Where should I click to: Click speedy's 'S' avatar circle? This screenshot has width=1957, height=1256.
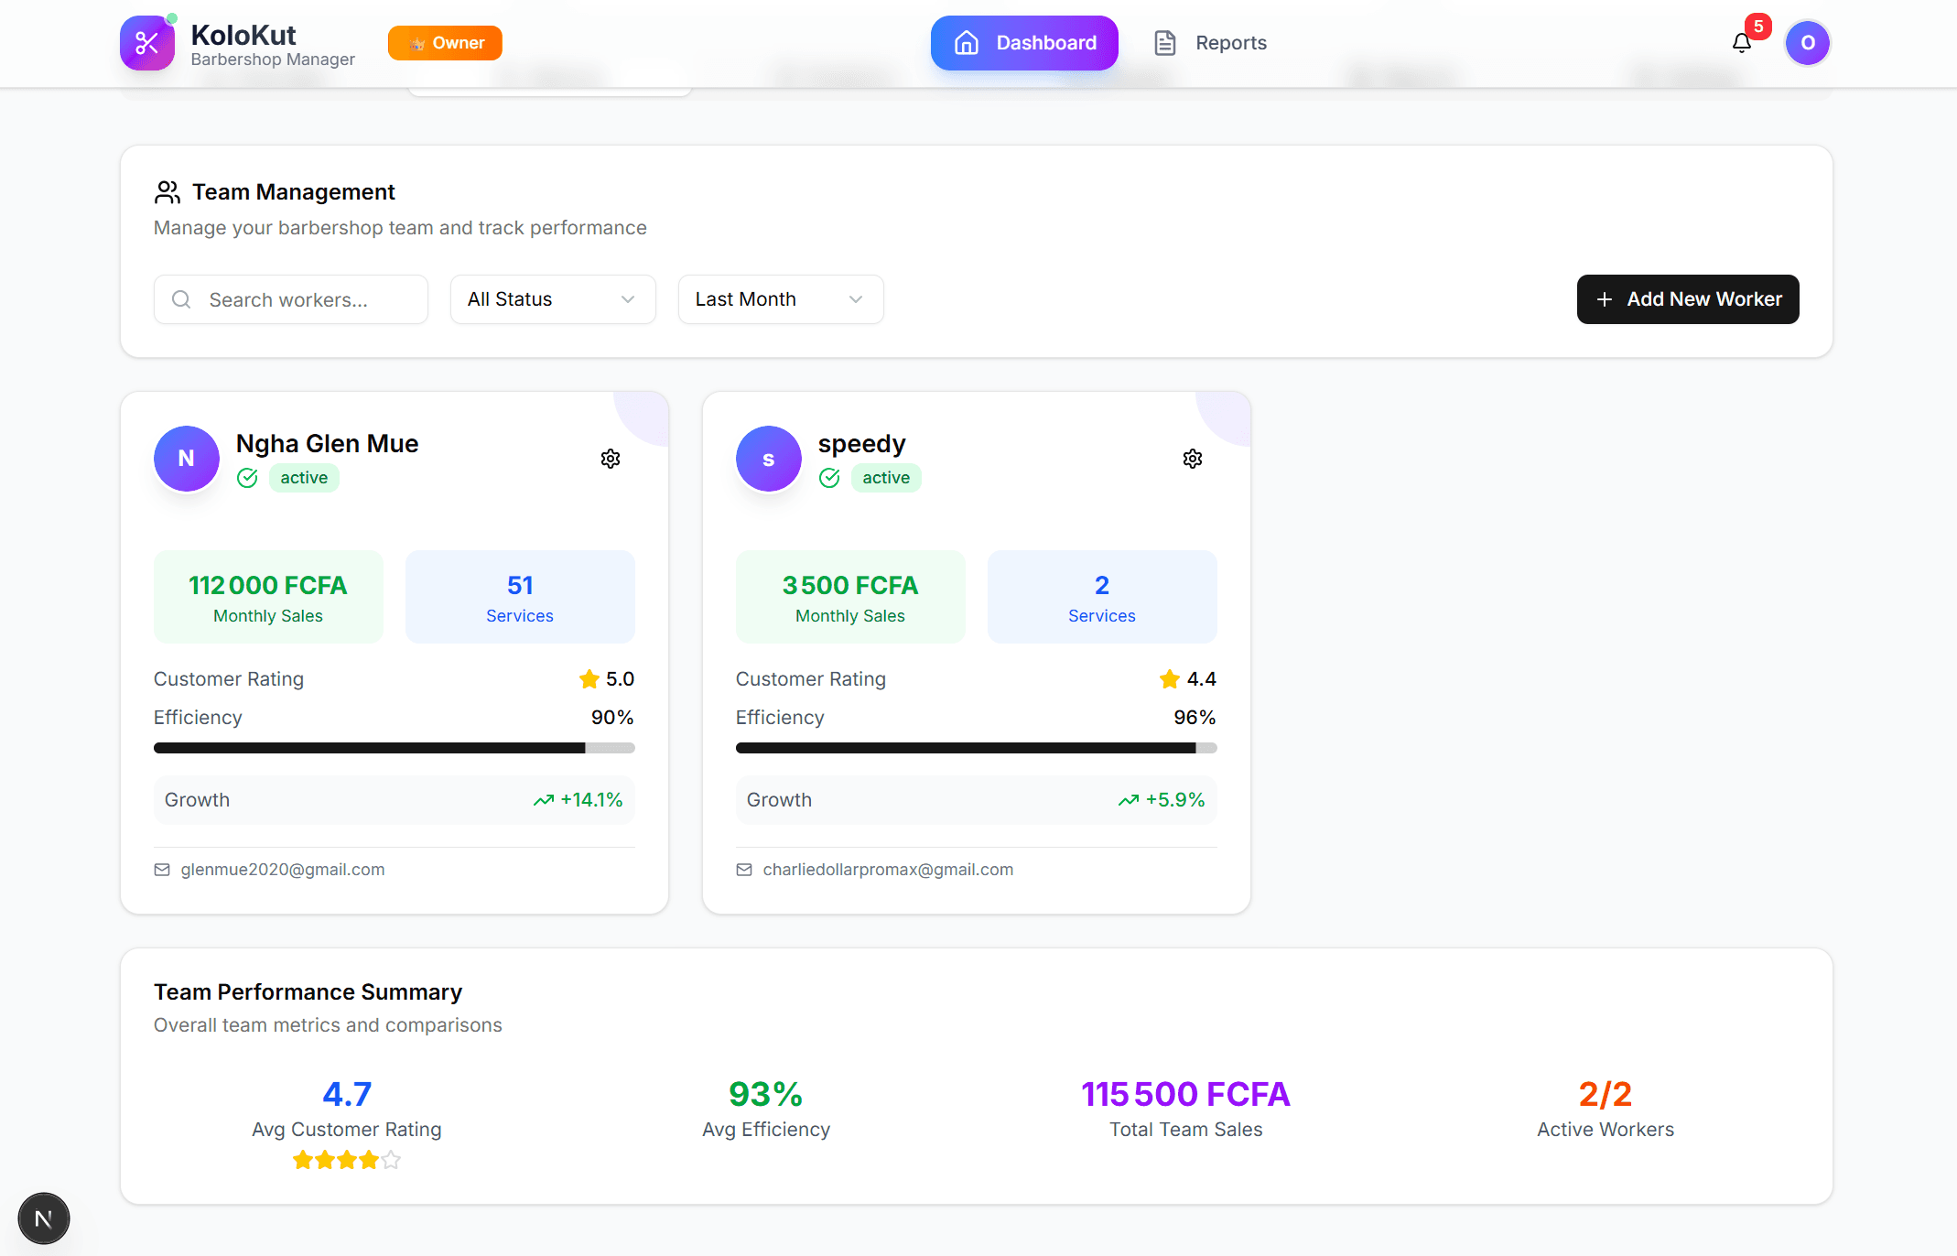pos(768,459)
